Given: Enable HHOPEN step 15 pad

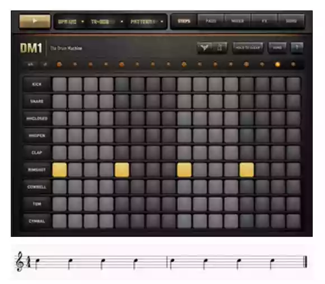Looking at the screenshot, I should (x=278, y=136).
